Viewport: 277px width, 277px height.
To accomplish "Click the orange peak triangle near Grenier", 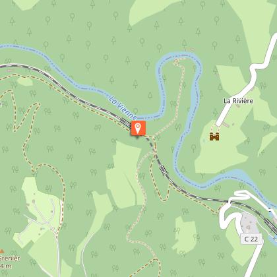I will [1, 251].
